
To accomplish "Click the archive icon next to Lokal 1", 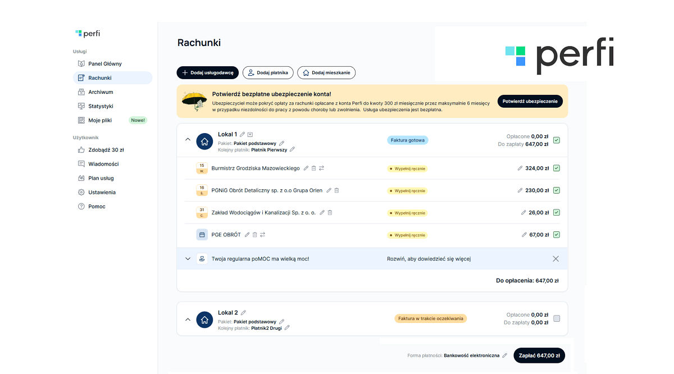I will pyautogui.click(x=250, y=134).
